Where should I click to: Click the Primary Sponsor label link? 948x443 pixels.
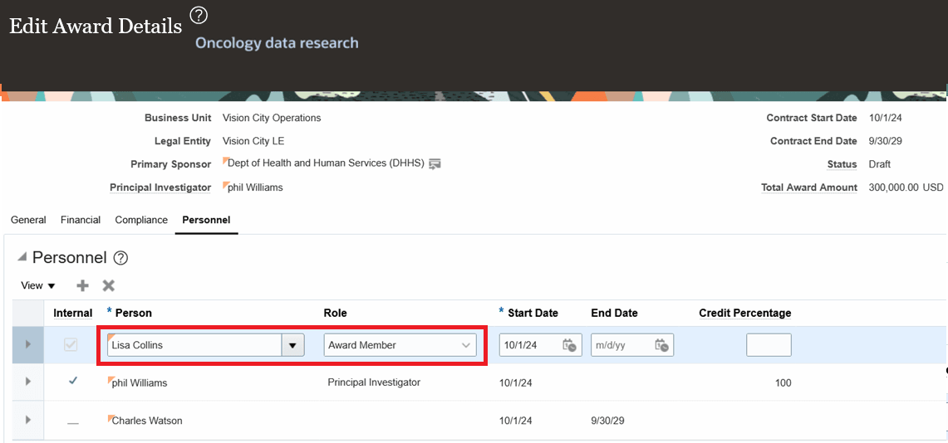pyautogui.click(x=170, y=164)
